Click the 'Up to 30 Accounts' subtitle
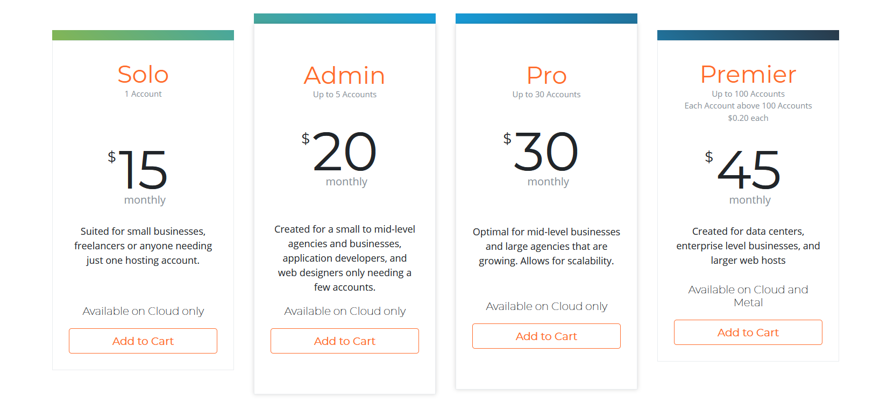The image size is (873, 418). point(546,95)
